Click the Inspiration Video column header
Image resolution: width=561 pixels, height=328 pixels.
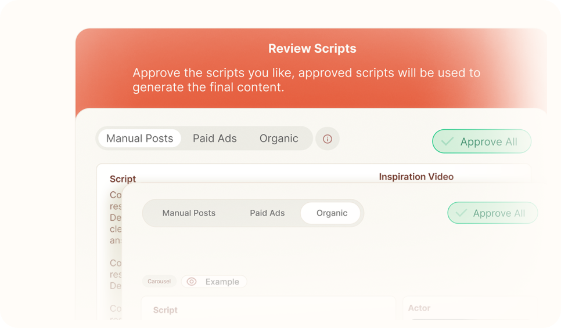416,177
